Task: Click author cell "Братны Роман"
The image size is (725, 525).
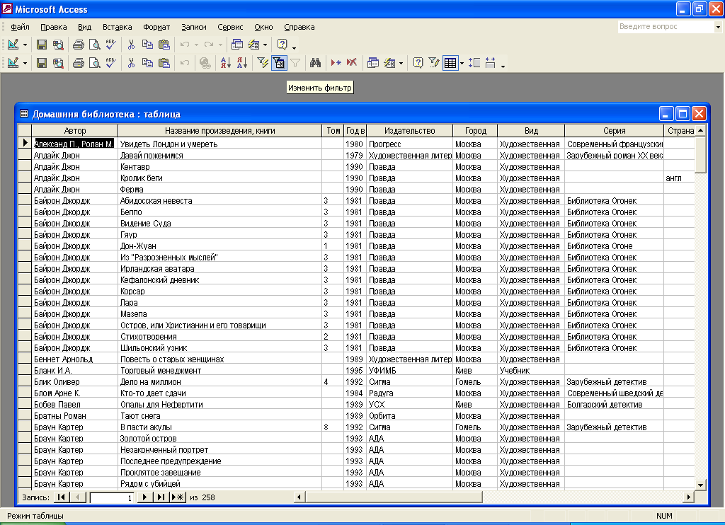Action: click(x=75, y=416)
